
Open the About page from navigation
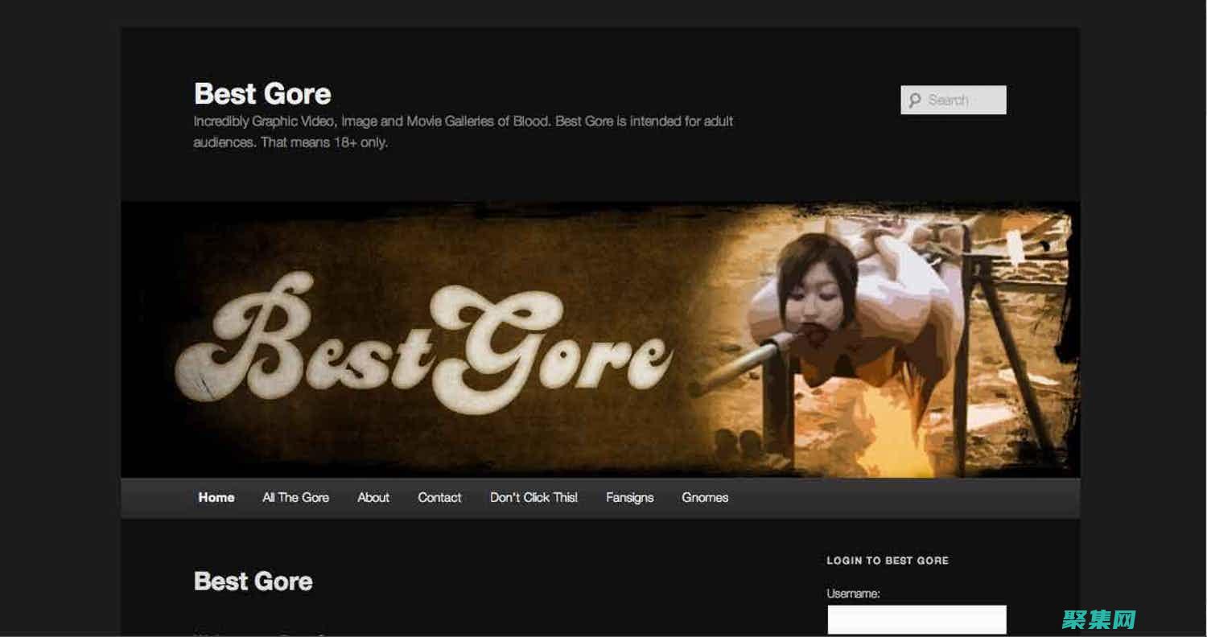point(373,498)
